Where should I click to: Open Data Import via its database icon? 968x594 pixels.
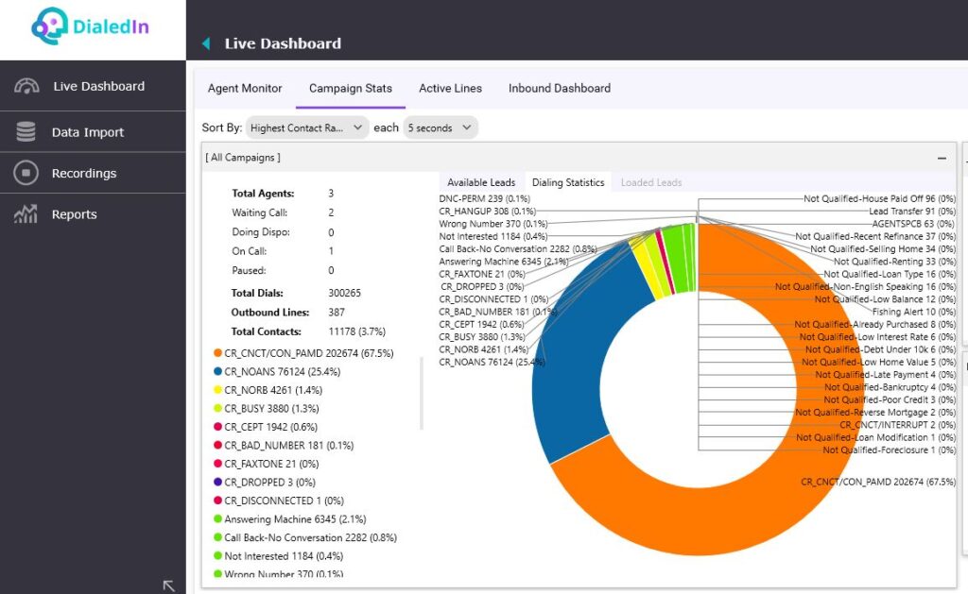[x=26, y=132]
